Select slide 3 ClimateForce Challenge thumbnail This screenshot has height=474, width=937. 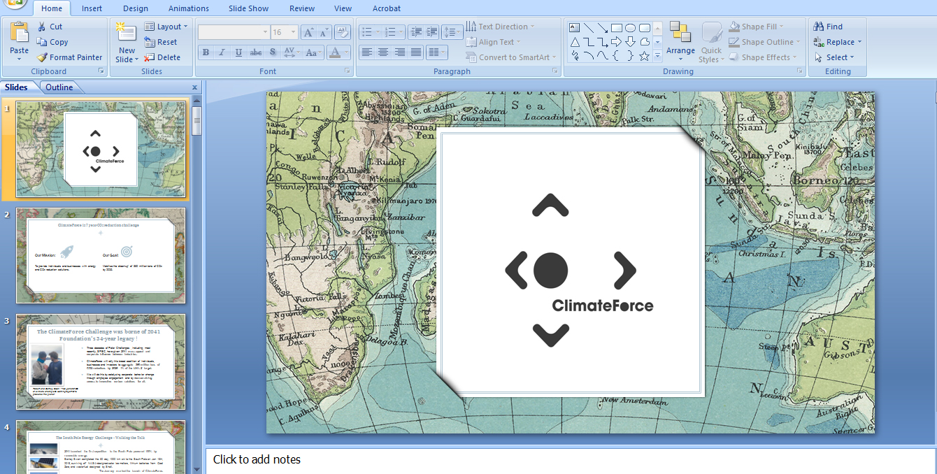101,361
